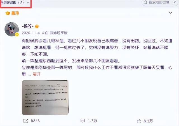
Task: Open the post options chevron menu
Action: tap(171, 13)
